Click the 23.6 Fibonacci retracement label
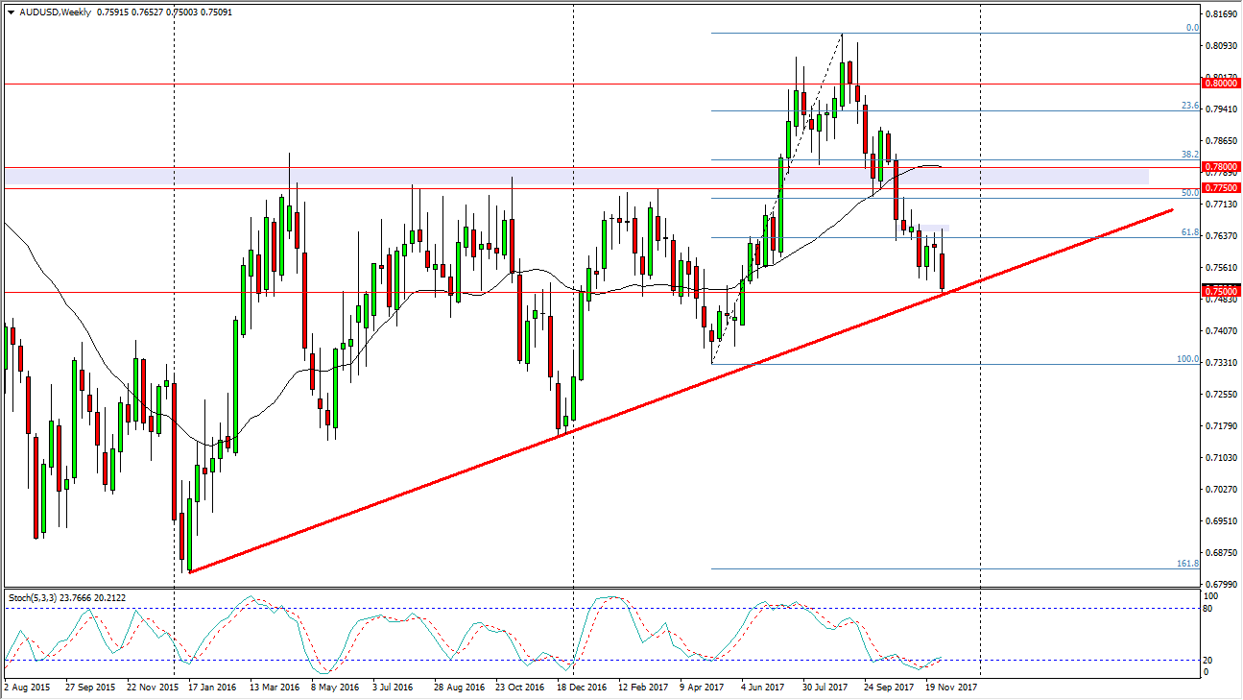The height and width of the screenshot is (700, 1243). coord(1190,106)
